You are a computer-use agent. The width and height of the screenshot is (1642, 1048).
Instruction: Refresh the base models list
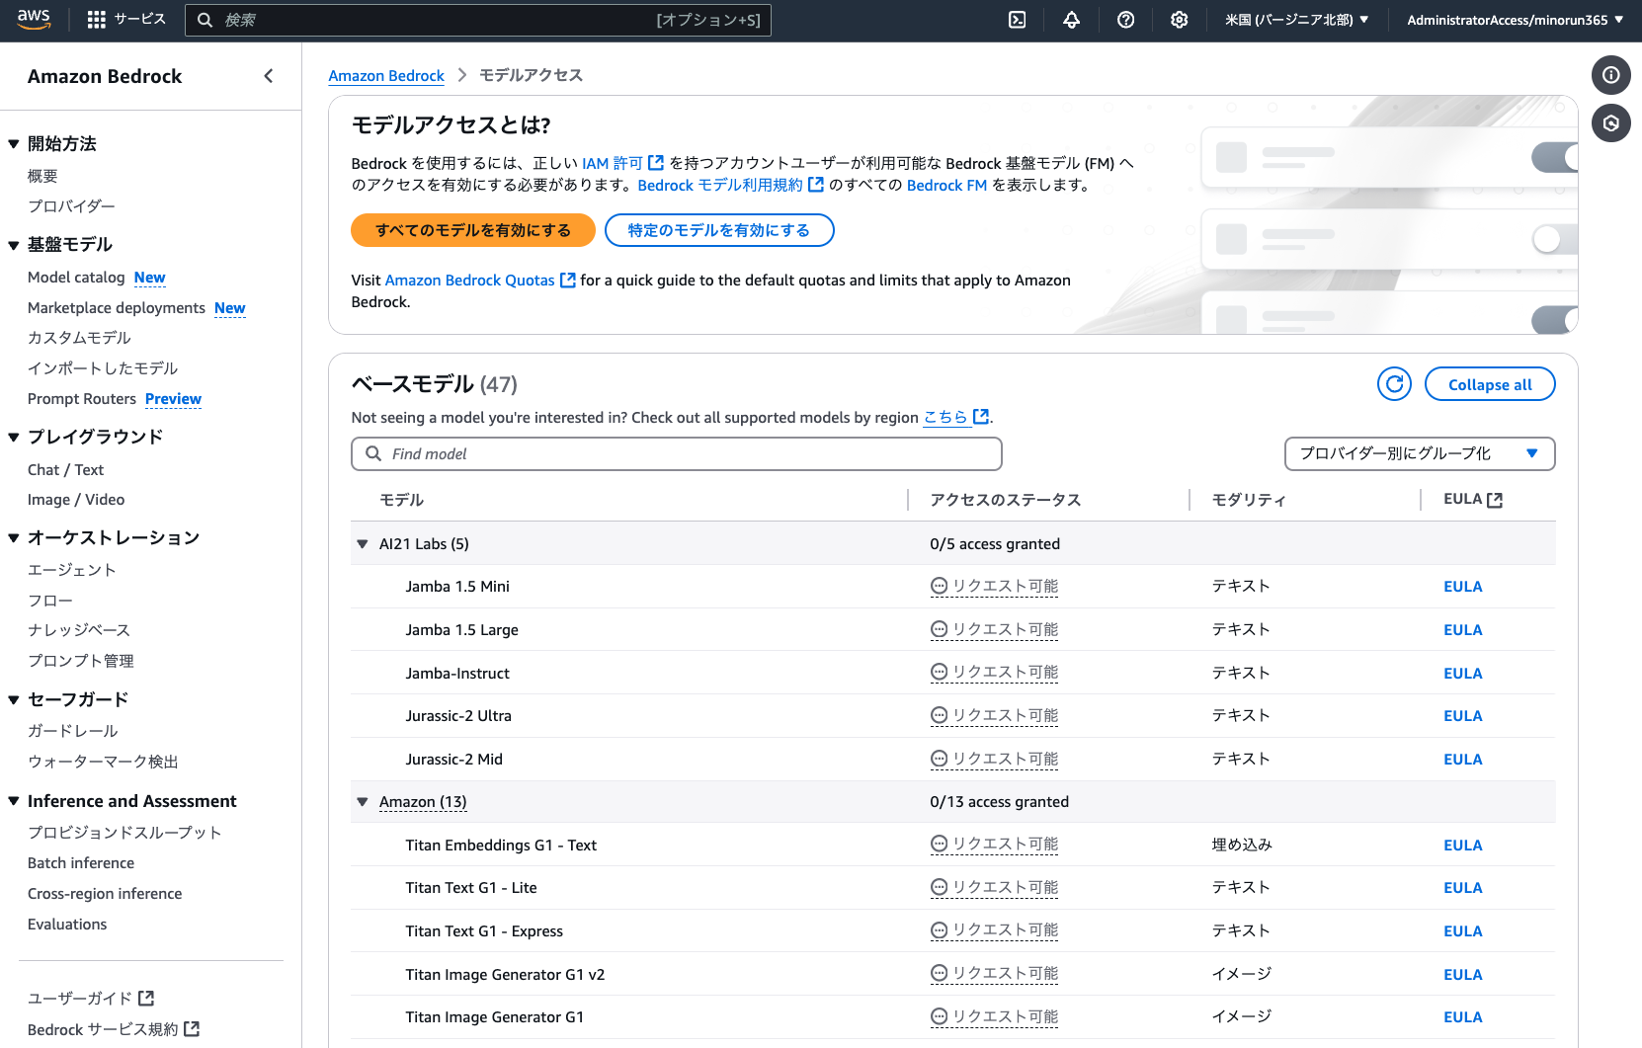pos(1394,384)
